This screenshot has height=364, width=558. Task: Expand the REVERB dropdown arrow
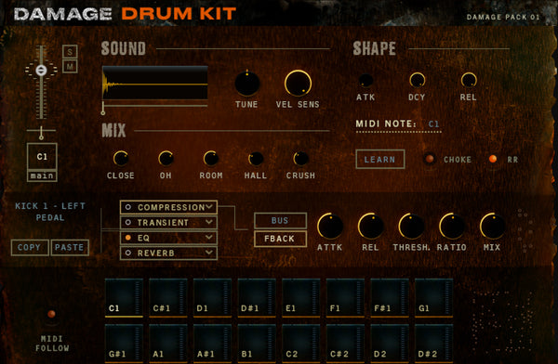click(209, 253)
